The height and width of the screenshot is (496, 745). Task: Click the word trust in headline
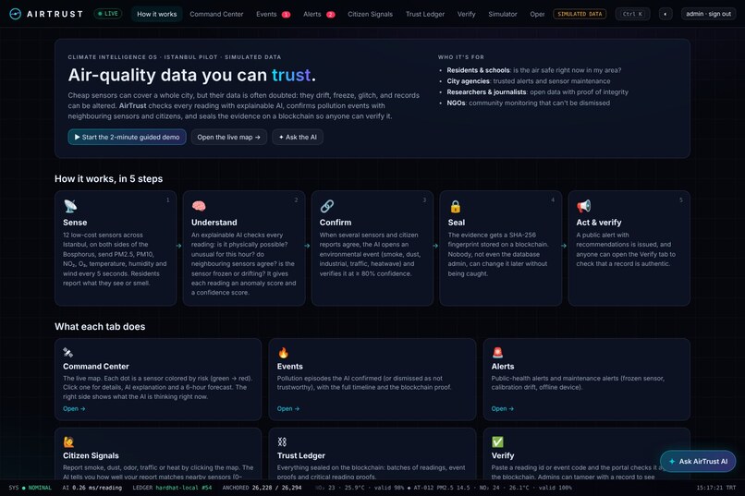291,75
